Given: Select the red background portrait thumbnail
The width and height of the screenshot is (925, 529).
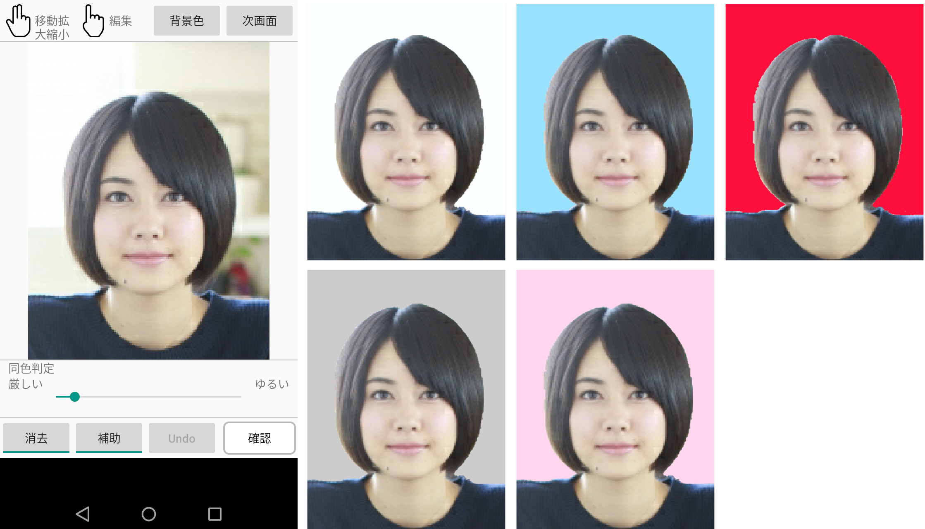Looking at the screenshot, I should tap(824, 132).
